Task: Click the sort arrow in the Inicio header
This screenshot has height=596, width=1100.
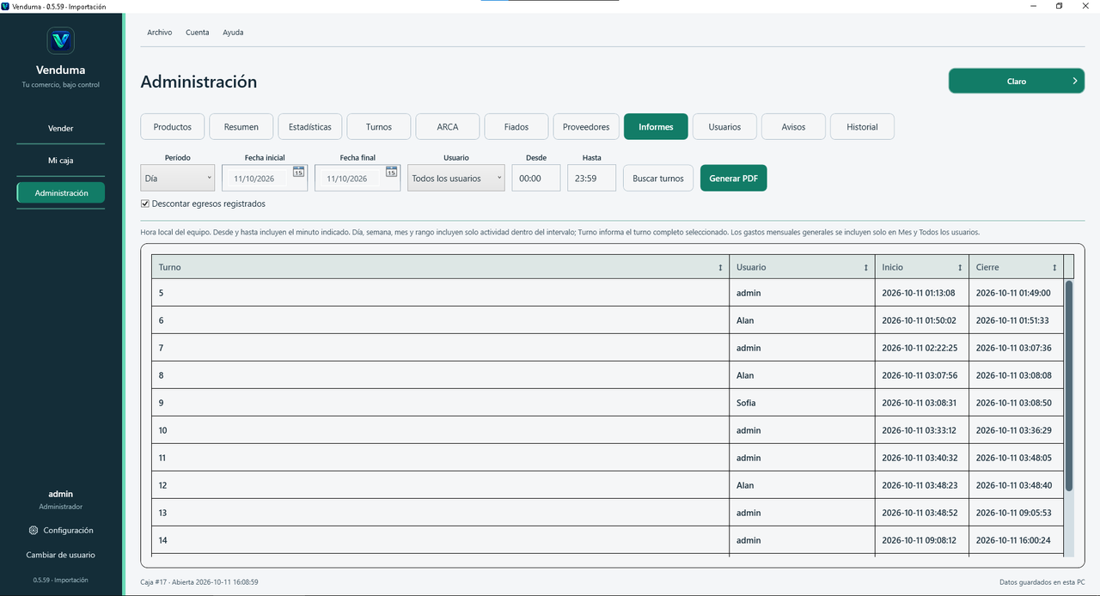Action: (960, 268)
